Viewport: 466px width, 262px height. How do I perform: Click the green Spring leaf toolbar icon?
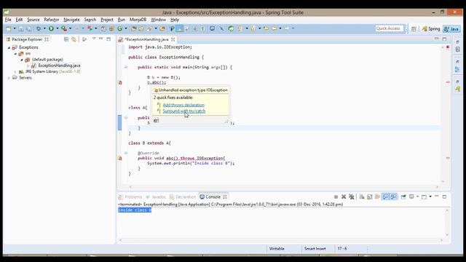231,28
